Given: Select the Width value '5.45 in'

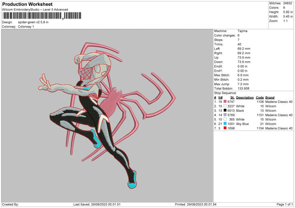Looking at the screenshot, I should point(288,17).
